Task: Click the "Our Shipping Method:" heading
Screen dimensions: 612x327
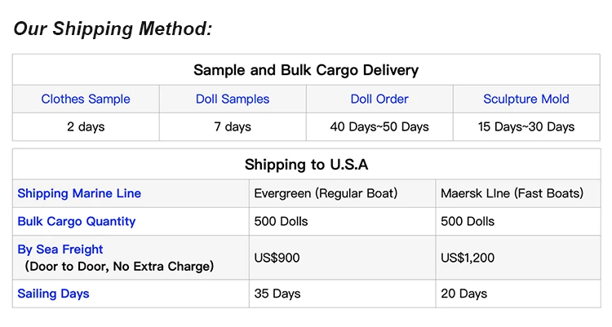Action: pyautogui.click(x=113, y=29)
